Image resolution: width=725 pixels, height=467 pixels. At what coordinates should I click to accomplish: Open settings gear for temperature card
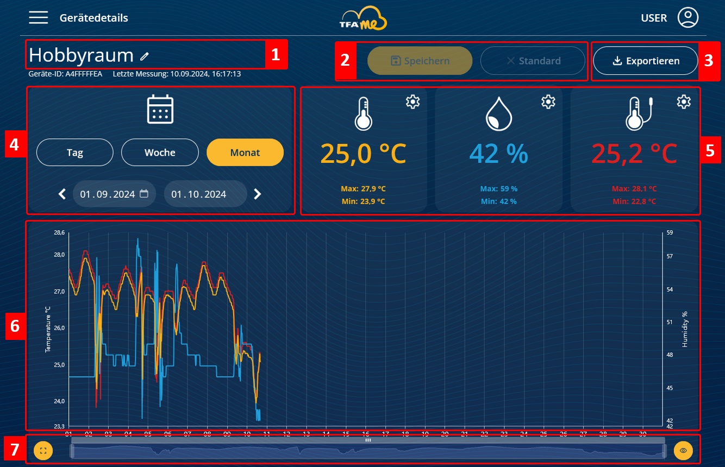[x=413, y=102]
